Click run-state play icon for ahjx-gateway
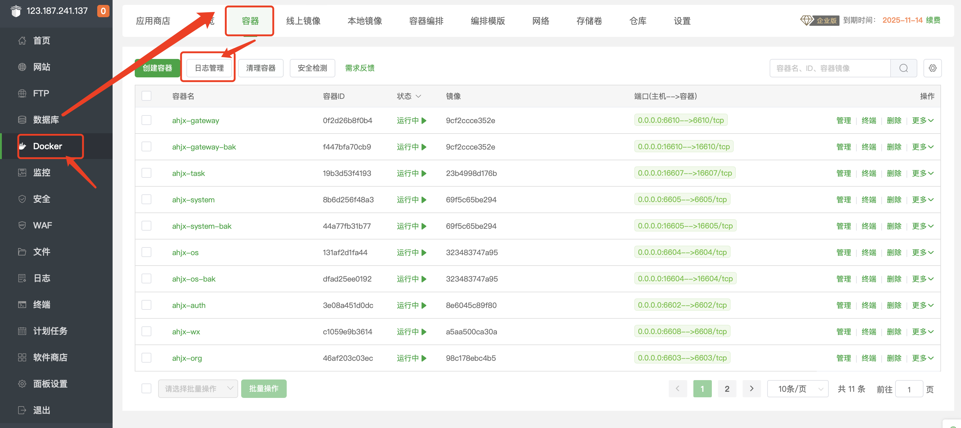This screenshot has height=428, width=961. (x=424, y=121)
